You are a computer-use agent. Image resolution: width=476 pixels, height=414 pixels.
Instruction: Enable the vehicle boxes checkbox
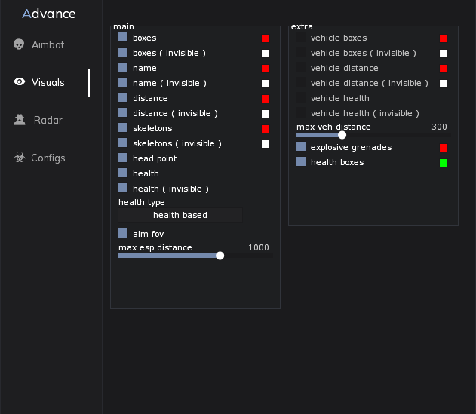pos(301,38)
